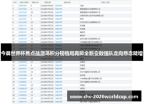The height and width of the screenshot is (104, 144).
Task: Open registration number 32033290 link
Action: [x=22, y=22]
